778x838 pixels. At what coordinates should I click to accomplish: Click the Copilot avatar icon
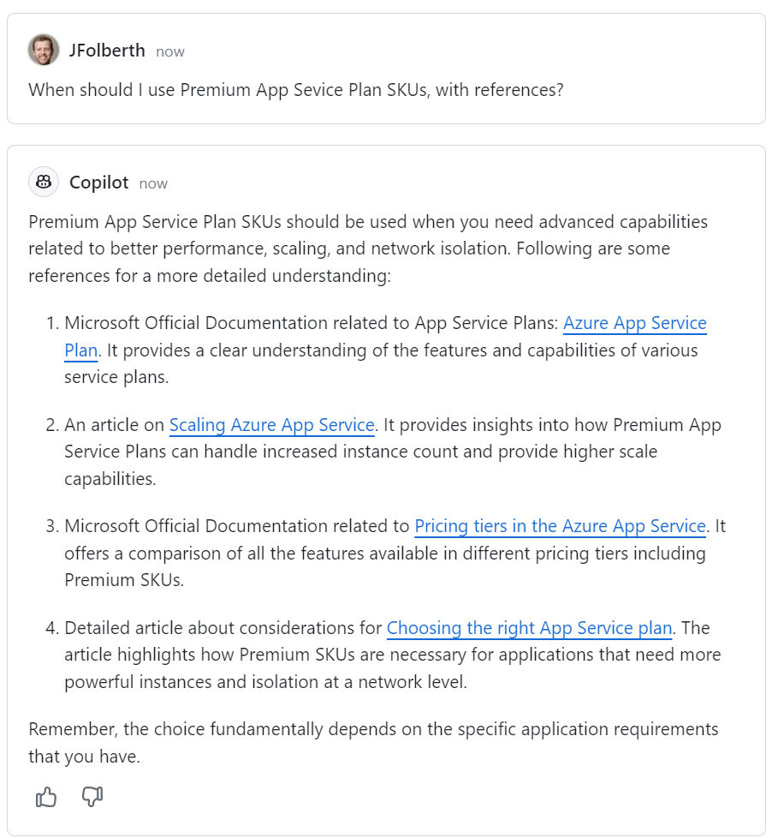(44, 183)
